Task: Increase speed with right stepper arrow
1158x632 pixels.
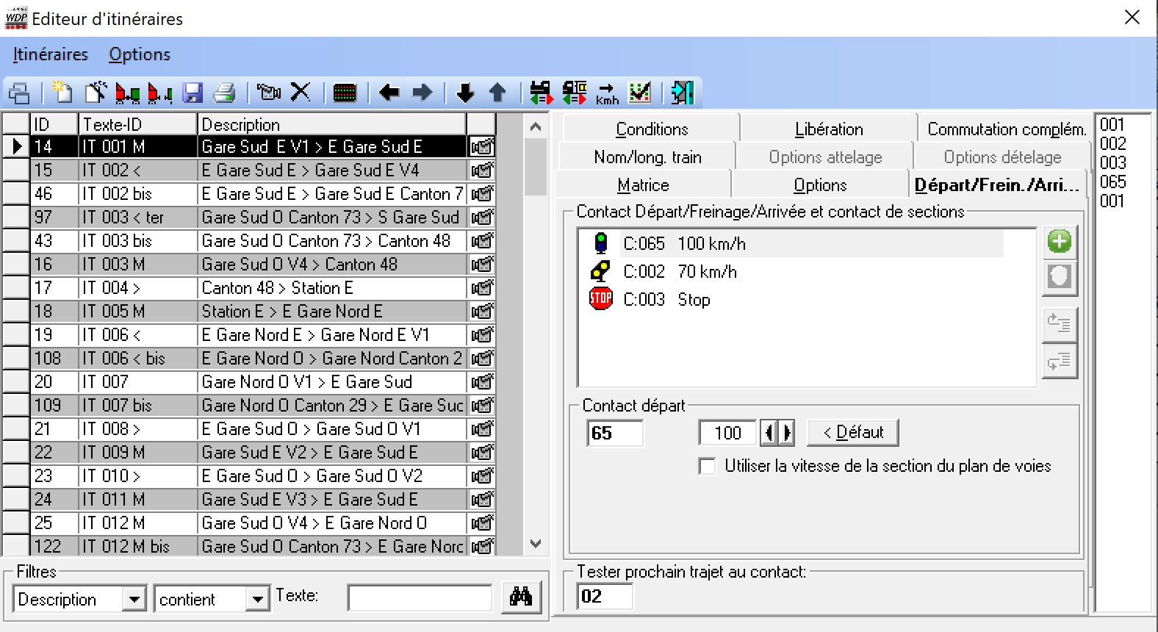Action: 787,433
